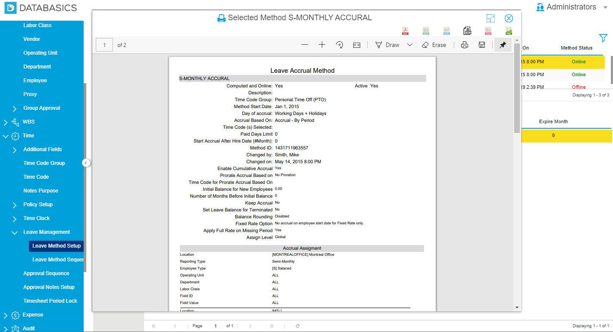Export the report as PDF

(x=406, y=31)
